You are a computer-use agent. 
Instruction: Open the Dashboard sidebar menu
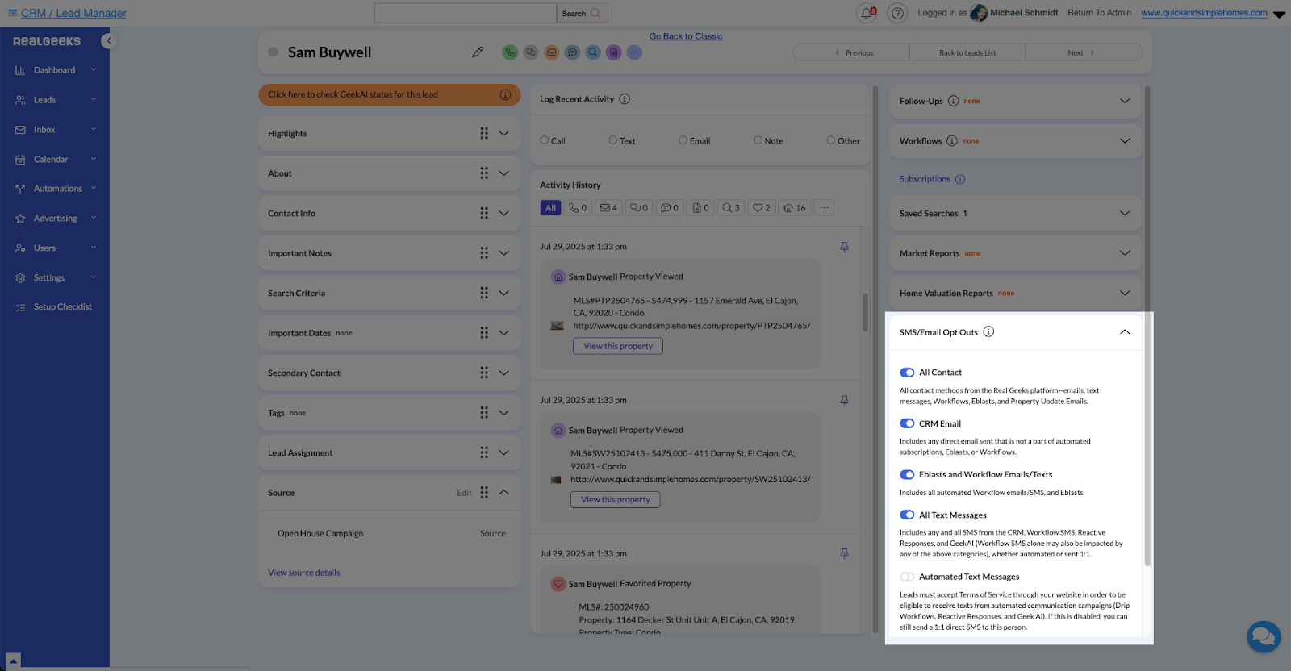point(55,70)
